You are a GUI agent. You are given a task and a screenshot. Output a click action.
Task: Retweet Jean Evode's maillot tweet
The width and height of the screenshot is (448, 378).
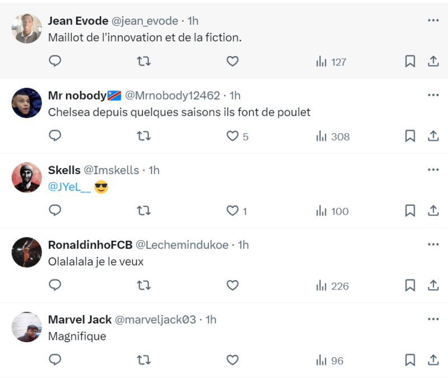(144, 62)
